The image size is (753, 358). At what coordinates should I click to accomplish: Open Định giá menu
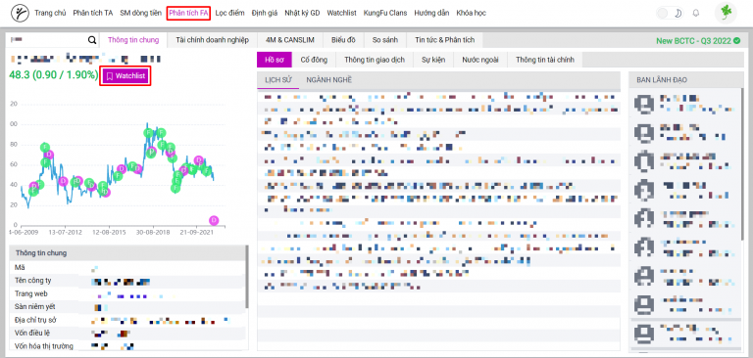tap(265, 13)
